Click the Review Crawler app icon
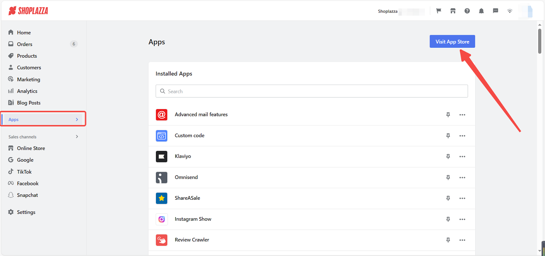545x256 pixels. point(161,240)
